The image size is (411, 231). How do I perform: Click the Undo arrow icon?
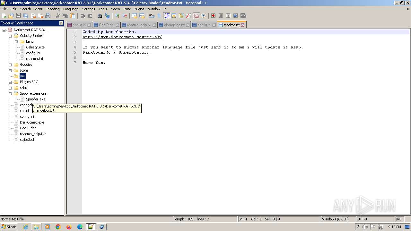(x=83, y=16)
